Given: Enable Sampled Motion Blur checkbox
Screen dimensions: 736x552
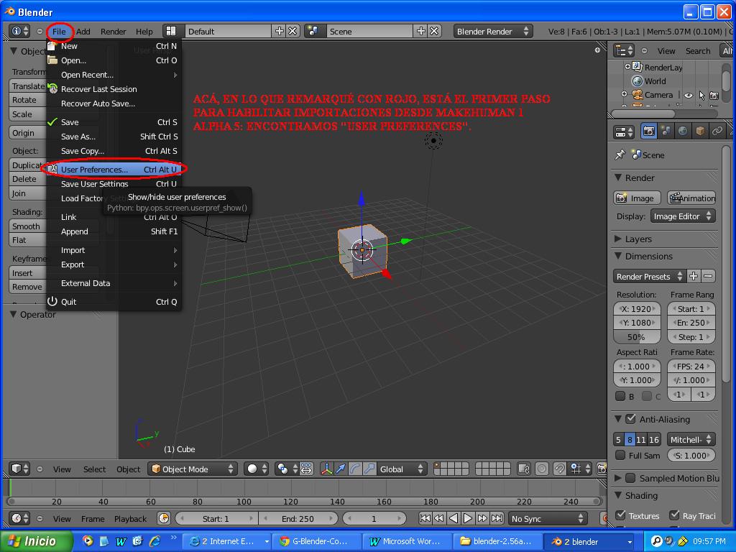Looking at the screenshot, I should click(x=631, y=478).
